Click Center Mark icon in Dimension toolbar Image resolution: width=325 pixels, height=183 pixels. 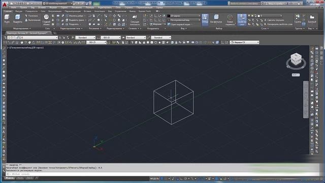[63, 42]
